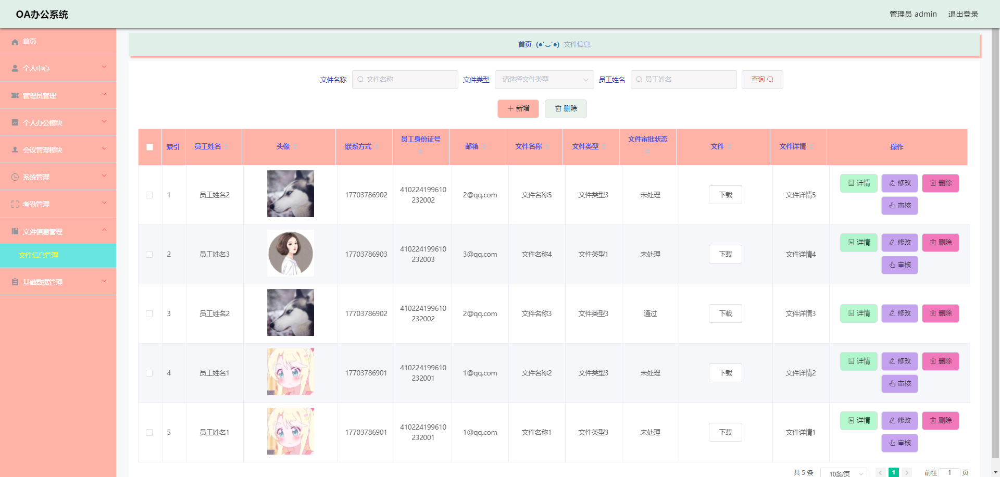Image resolution: width=1000 pixels, height=477 pixels.
Task: Select 文件信息管理 submenu item
Action: tap(37, 256)
